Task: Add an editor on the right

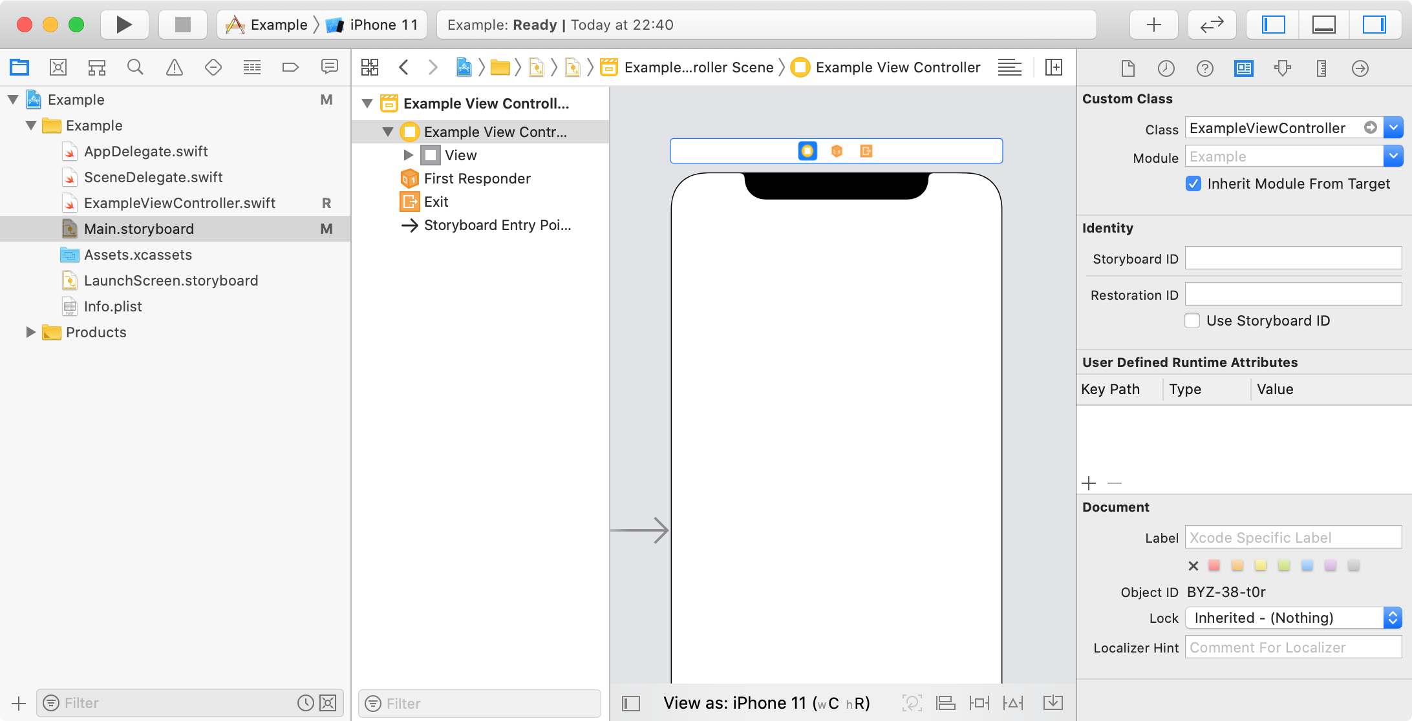Action: 1054,67
